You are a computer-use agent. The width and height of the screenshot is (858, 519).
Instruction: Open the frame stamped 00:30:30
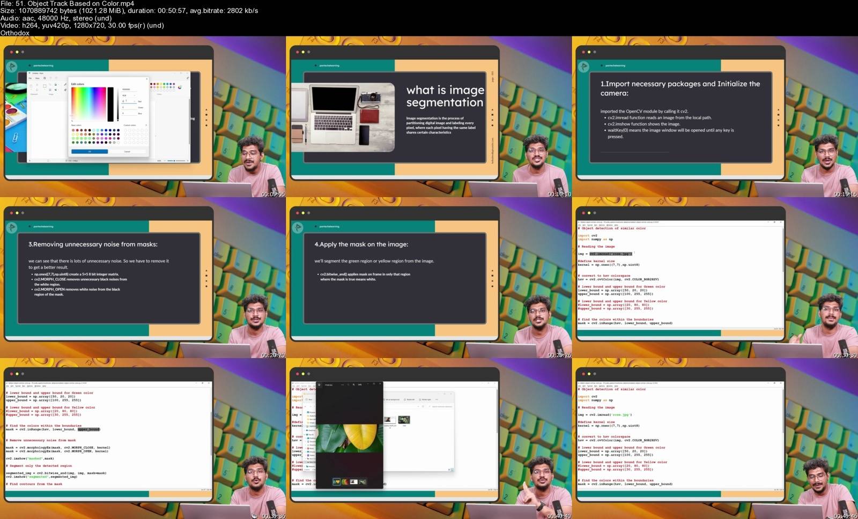[x=715, y=278]
